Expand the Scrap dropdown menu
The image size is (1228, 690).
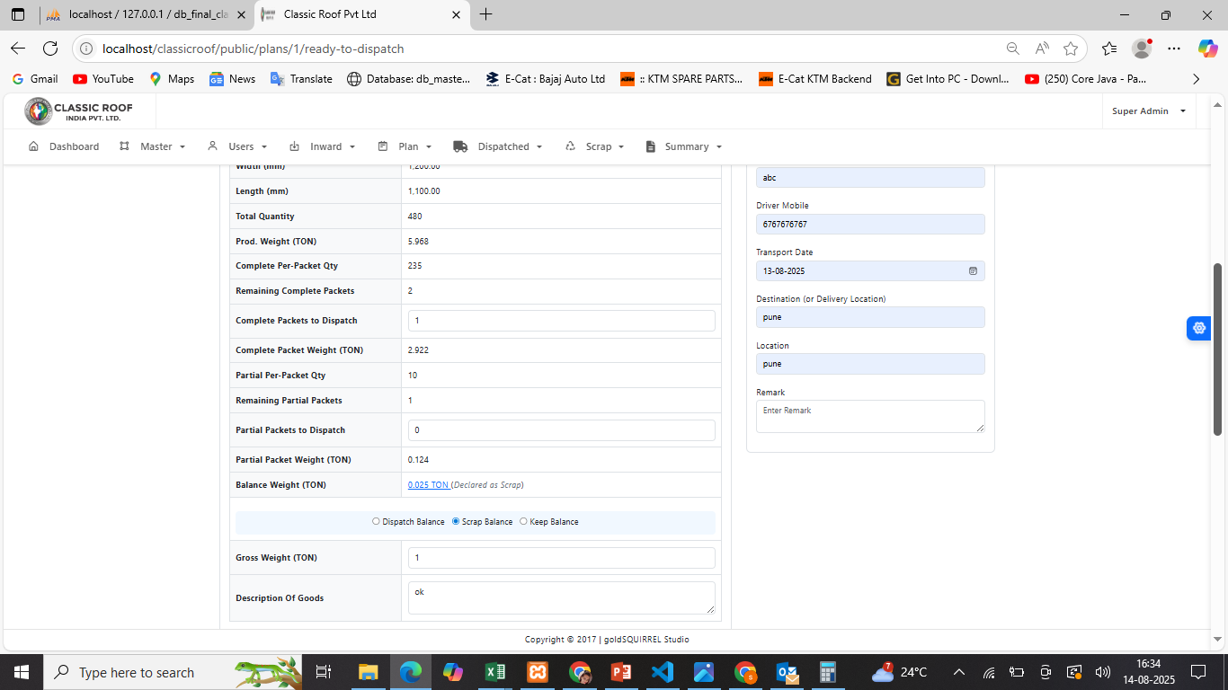(x=595, y=146)
